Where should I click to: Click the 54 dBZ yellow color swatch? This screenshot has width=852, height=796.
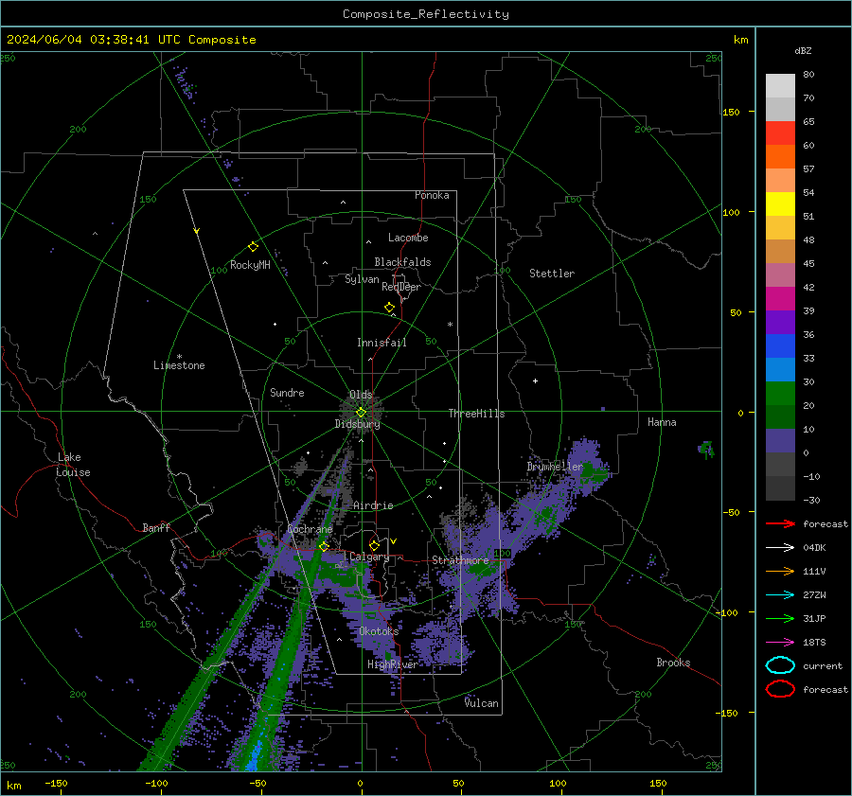click(780, 204)
